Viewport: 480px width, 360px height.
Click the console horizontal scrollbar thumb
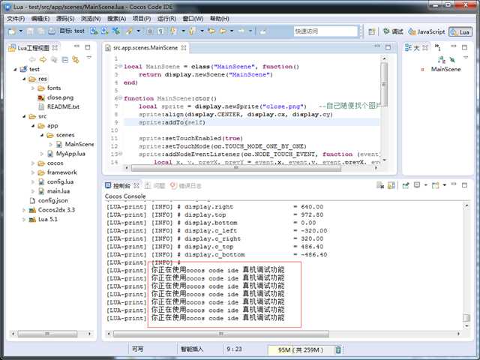[x=221, y=334]
